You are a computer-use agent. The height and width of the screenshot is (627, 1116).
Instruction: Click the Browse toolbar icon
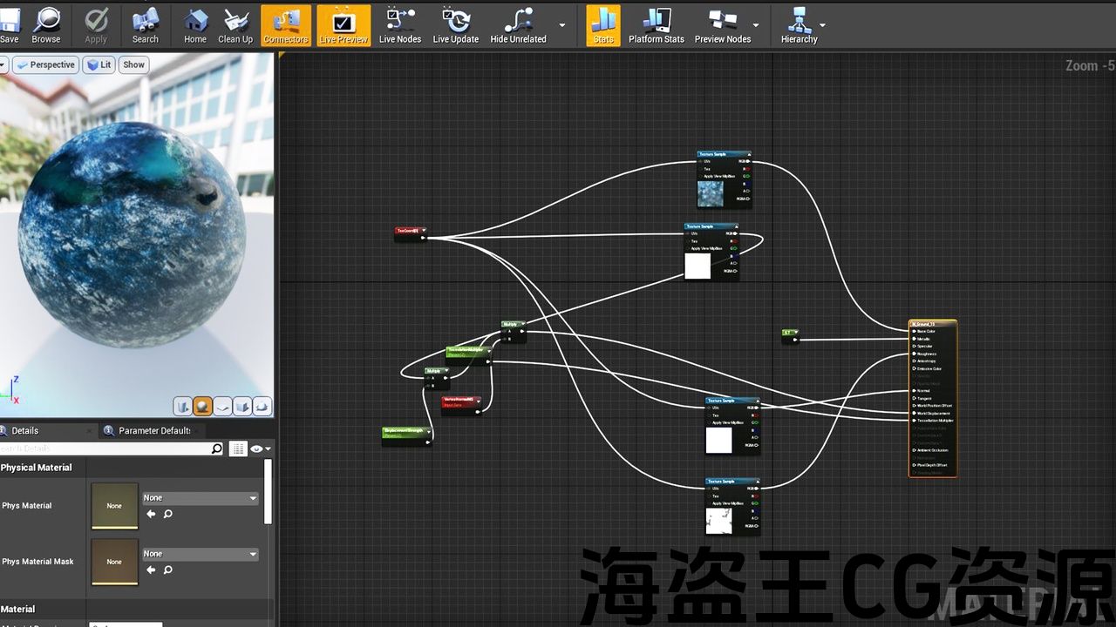[x=46, y=25]
